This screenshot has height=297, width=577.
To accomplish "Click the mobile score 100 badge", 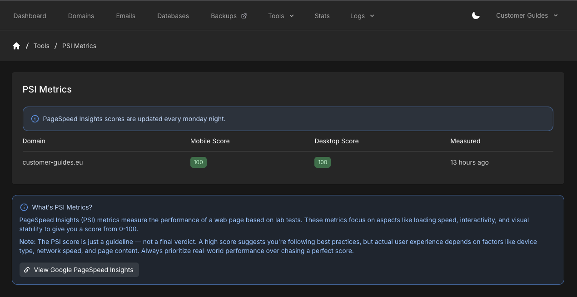I will coord(199,162).
